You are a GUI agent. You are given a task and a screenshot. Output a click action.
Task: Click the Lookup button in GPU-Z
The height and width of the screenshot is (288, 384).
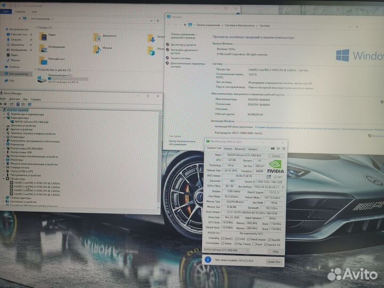[276, 156]
